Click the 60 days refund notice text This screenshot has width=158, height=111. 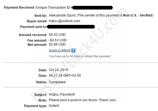tap(80, 56)
